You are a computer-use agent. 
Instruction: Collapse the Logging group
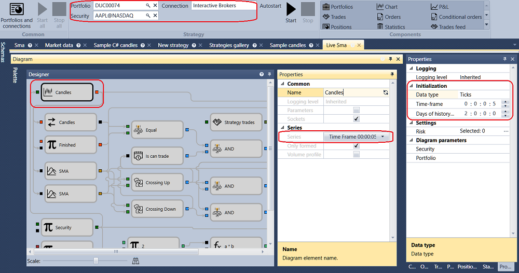412,69
